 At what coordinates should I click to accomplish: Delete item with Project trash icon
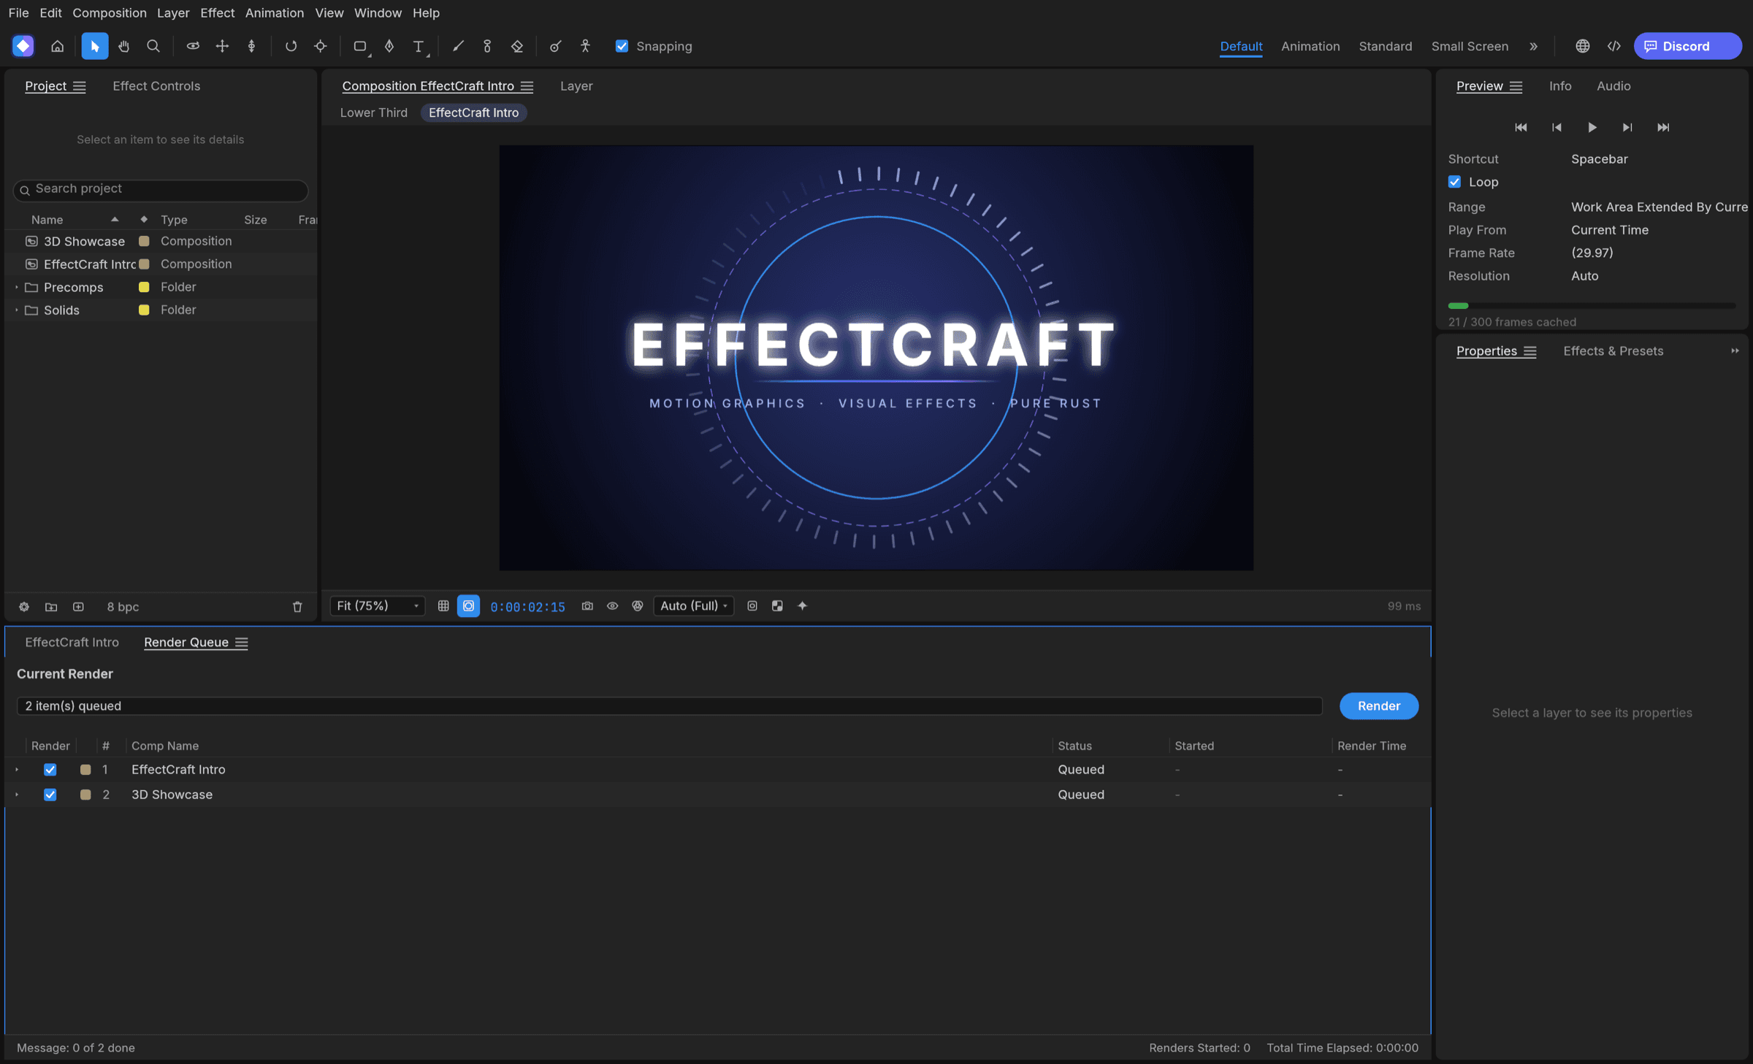[x=297, y=607]
